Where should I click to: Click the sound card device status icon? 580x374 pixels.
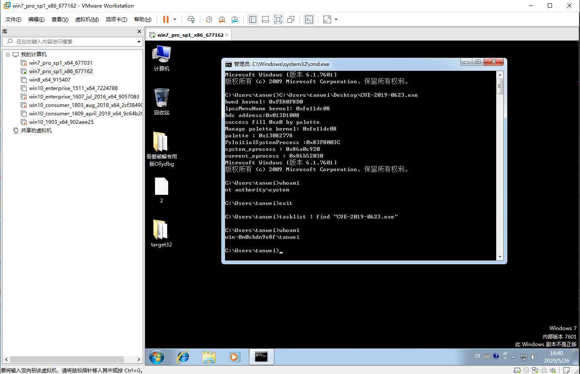[552, 371]
